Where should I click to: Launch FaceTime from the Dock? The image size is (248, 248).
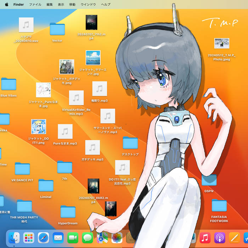73,238
